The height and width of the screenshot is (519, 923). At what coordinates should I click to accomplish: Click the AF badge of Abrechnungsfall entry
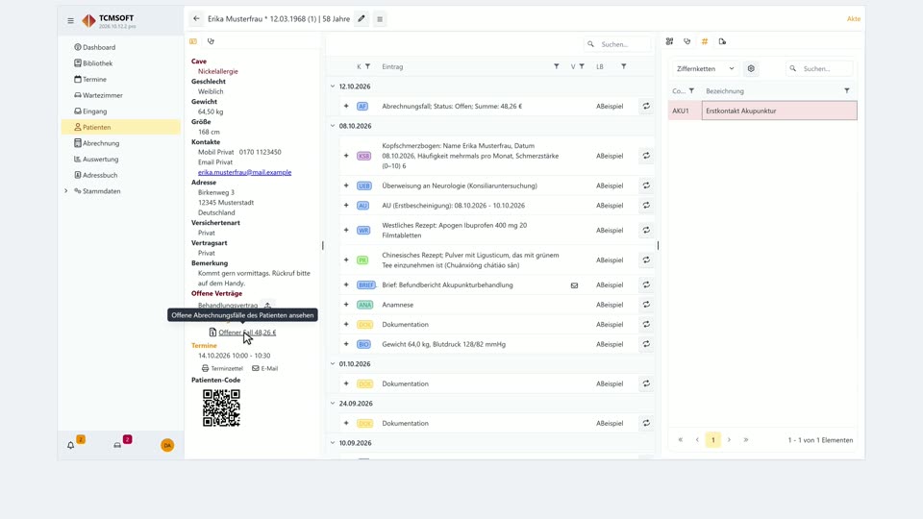pos(362,107)
